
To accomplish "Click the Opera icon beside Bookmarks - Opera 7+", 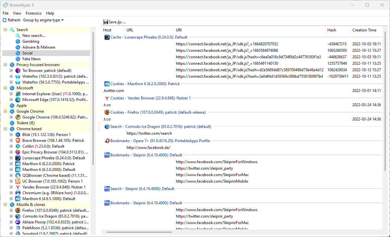I will (107, 141).
